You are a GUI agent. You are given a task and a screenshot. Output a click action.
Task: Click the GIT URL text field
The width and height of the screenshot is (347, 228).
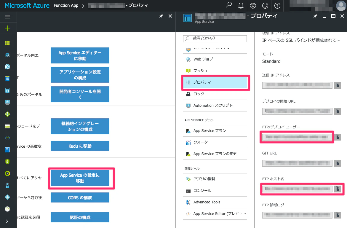pyautogui.click(x=297, y=163)
